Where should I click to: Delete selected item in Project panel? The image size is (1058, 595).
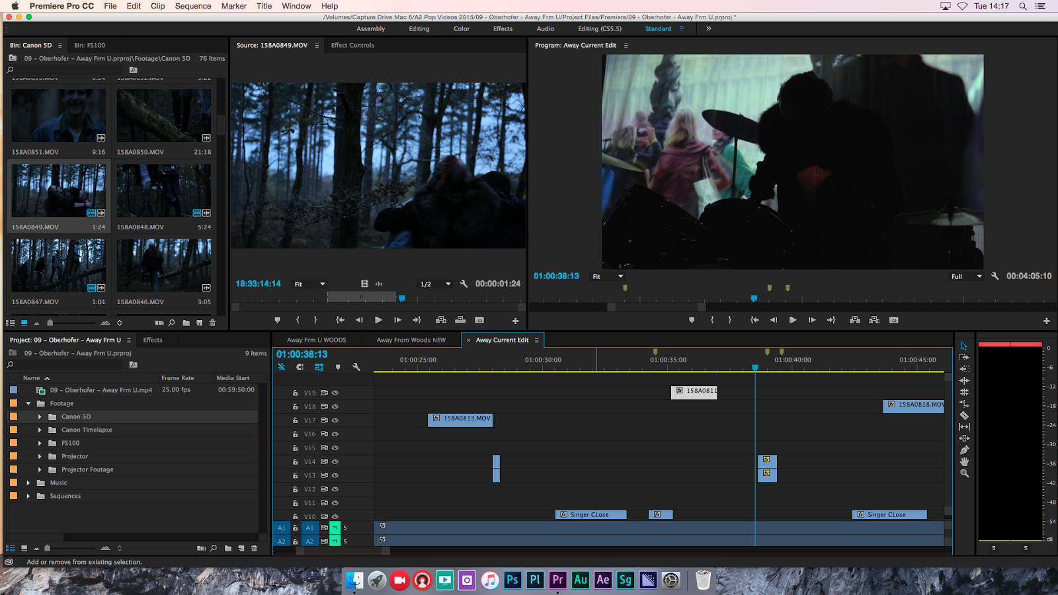[x=255, y=548]
